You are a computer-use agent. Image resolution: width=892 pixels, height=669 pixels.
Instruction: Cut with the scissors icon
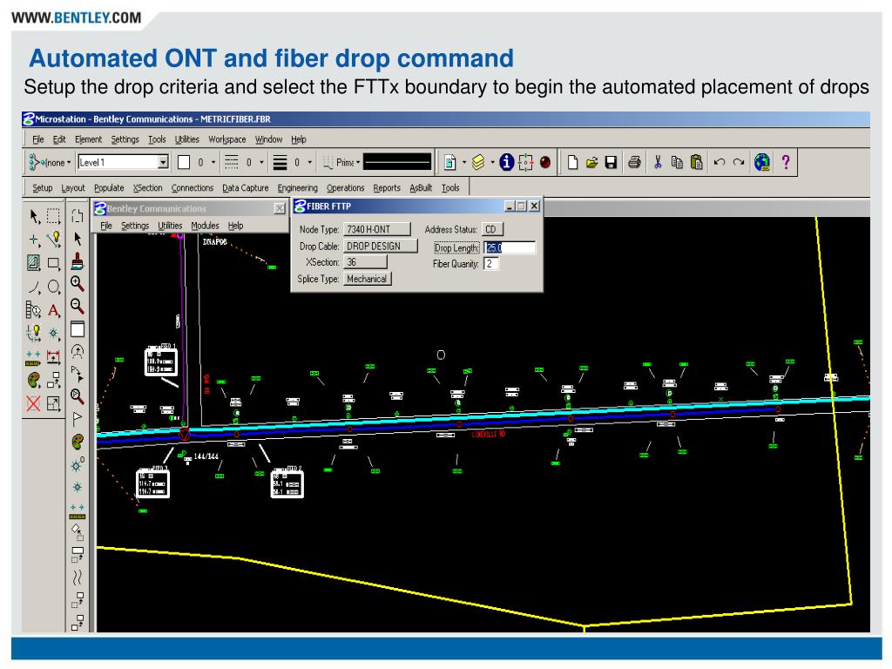click(x=658, y=163)
